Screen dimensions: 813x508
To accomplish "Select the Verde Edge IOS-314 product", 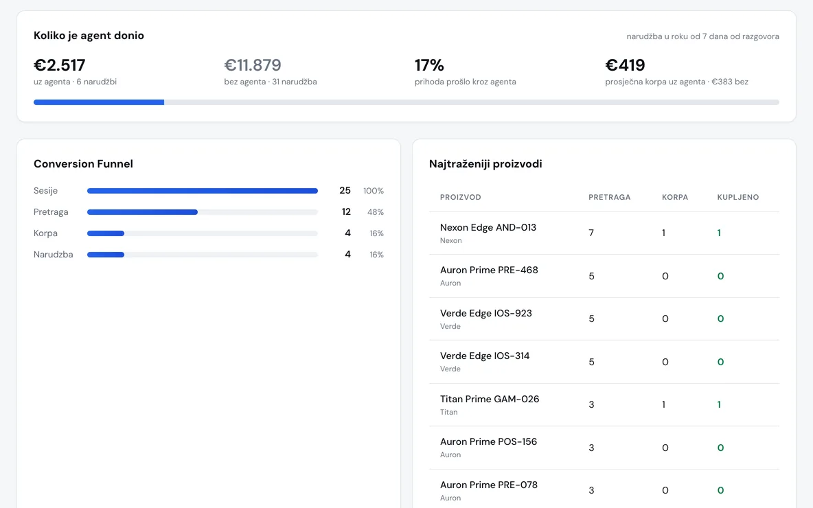I will coord(604,362).
